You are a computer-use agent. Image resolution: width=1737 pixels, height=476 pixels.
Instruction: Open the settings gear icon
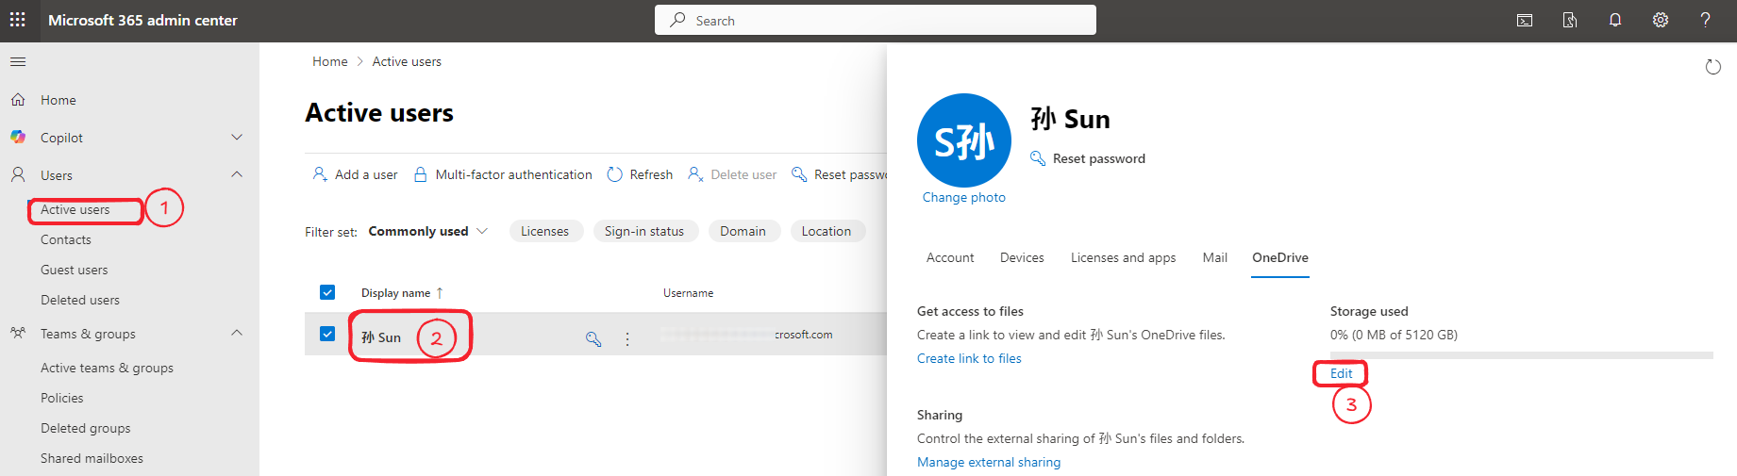point(1660,20)
